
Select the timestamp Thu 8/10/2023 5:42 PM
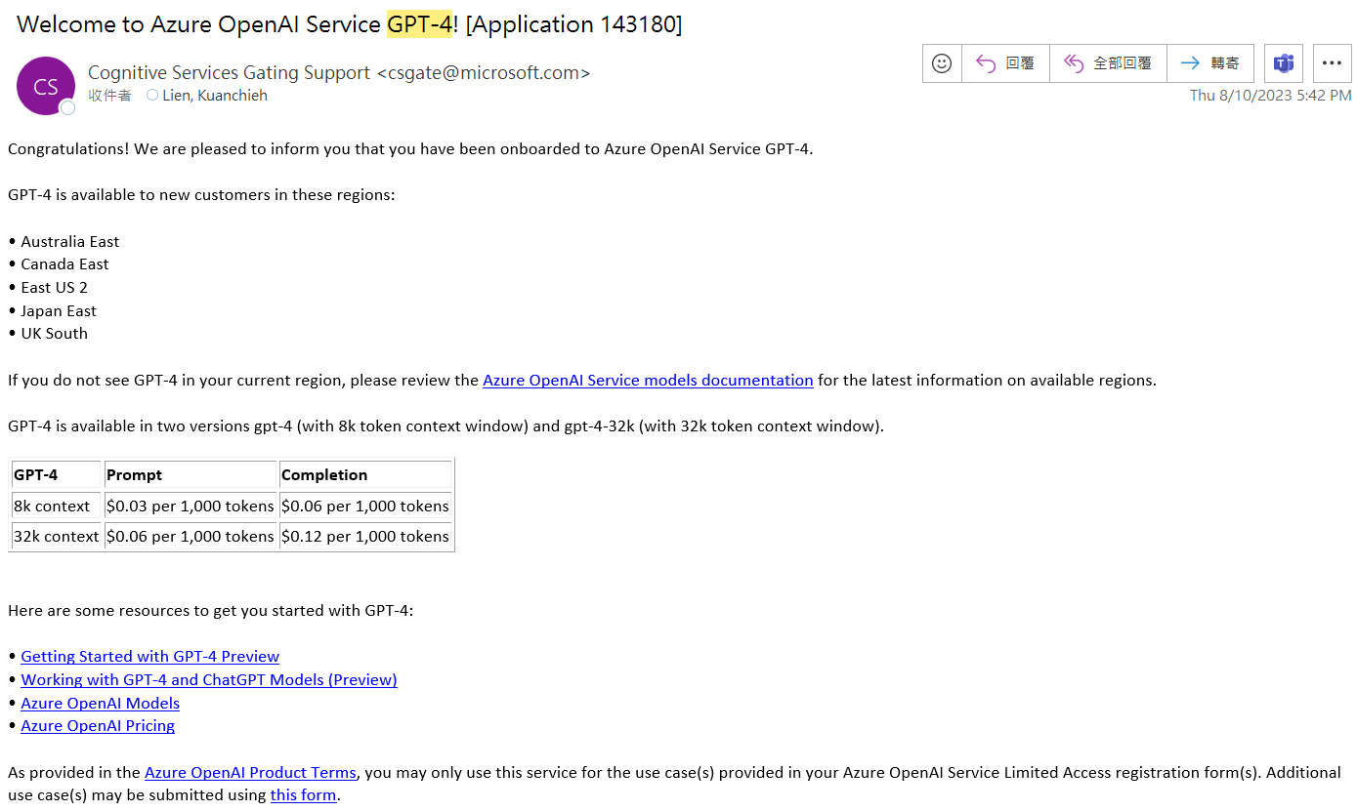tap(1271, 96)
